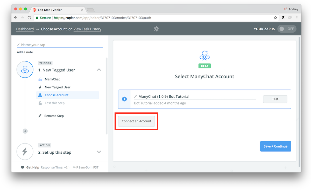Select the Choose Account substep

pyautogui.click(x=68, y=95)
